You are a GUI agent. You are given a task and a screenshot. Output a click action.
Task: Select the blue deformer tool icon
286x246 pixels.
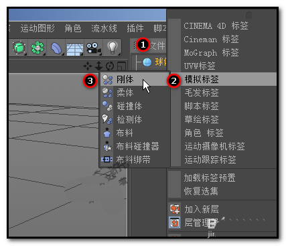coord(56,48)
